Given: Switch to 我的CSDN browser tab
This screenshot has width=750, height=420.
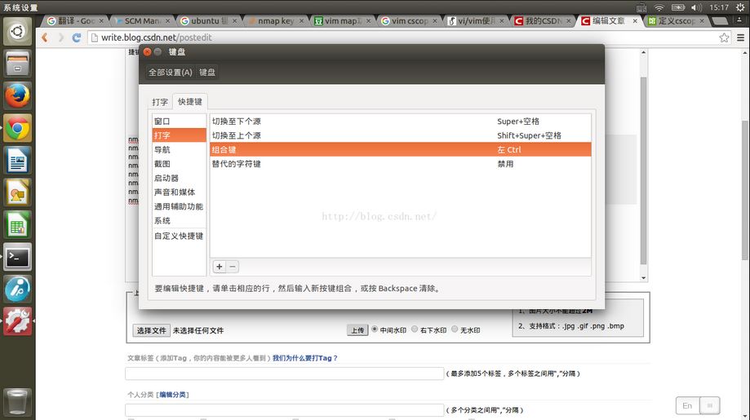Looking at the screenshot, I should click(x=543, y=21).
